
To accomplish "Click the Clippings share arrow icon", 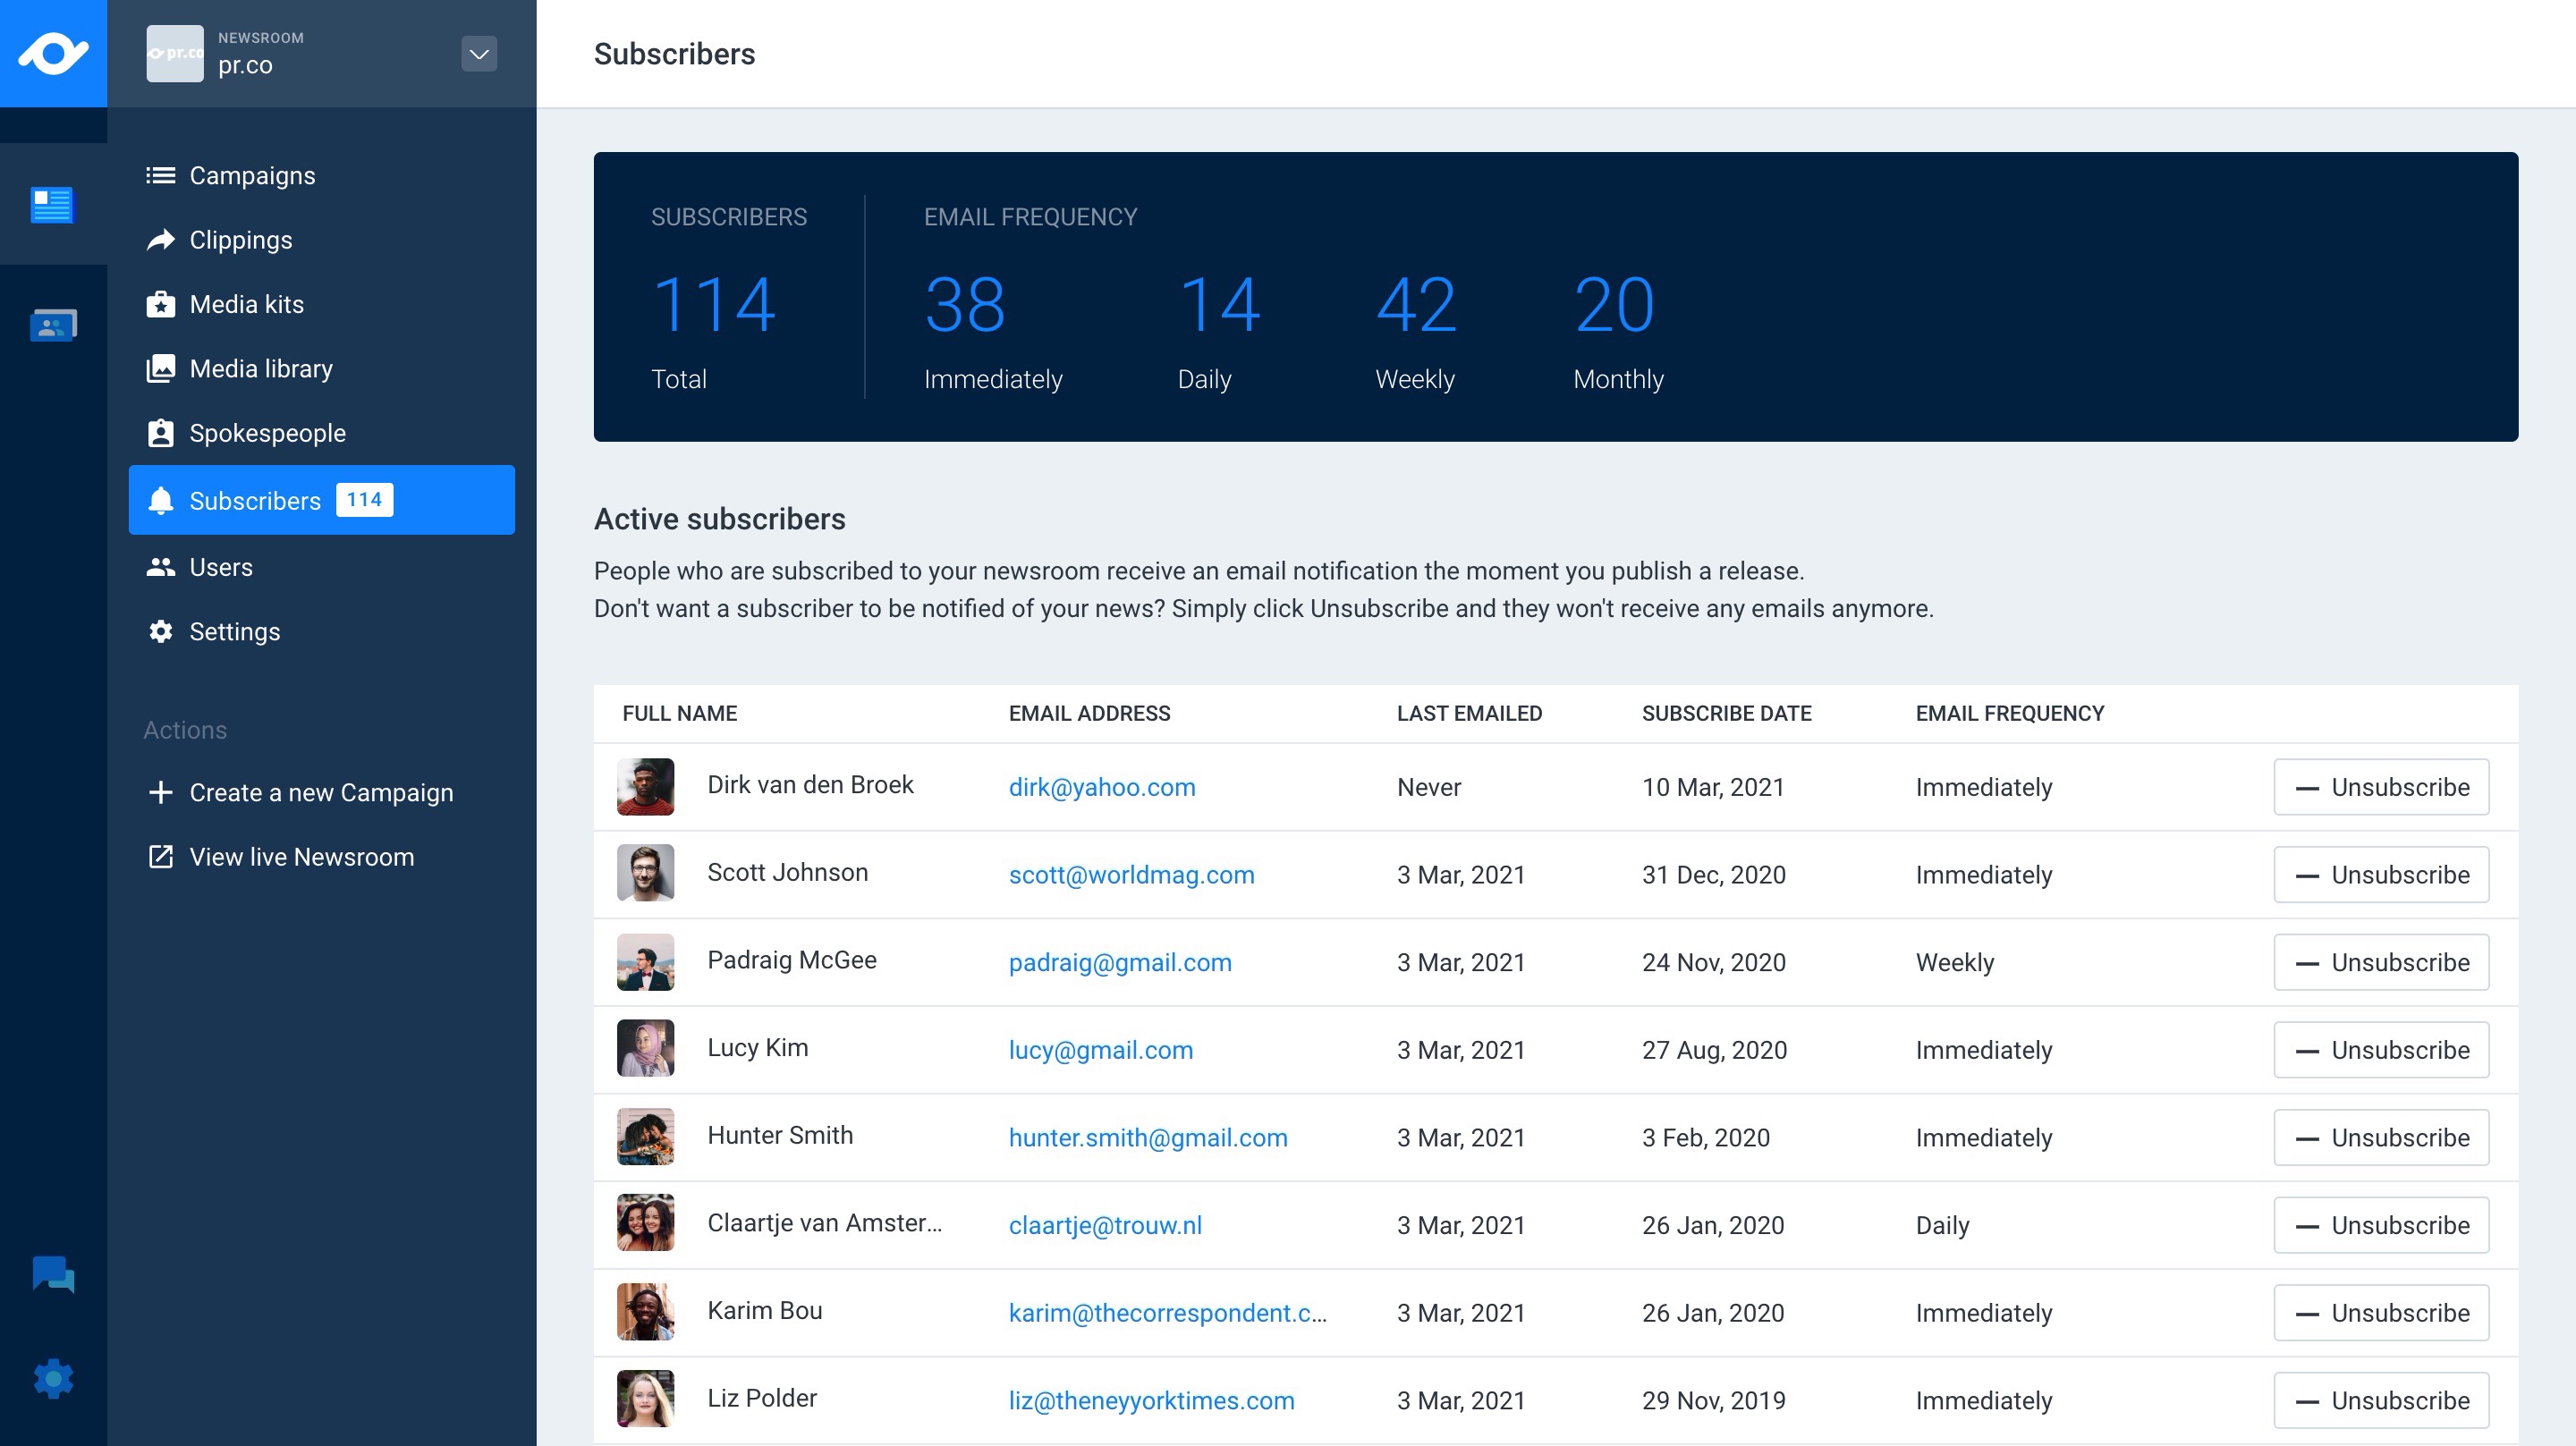I will tap(160, 240).
